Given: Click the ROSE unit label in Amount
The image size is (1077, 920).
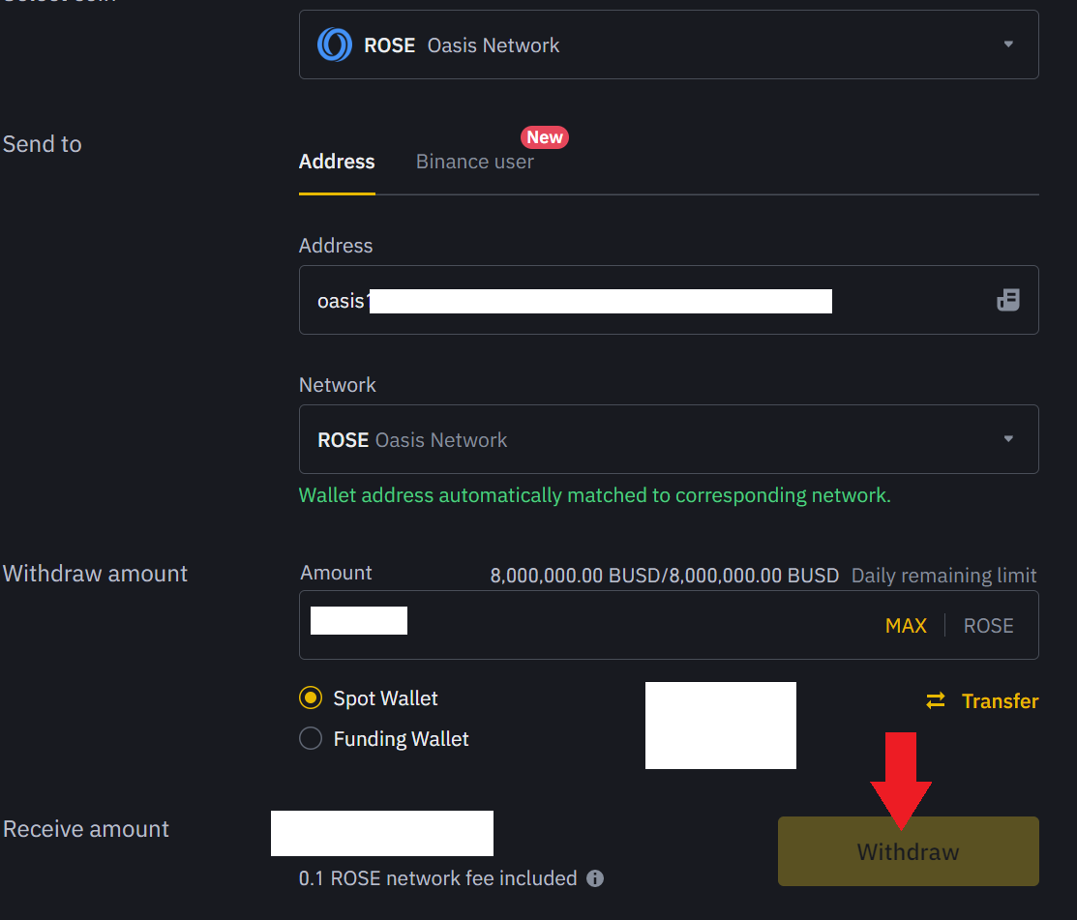Looking at the screenshot, I should pyautogui.click(x=988, y=626).
